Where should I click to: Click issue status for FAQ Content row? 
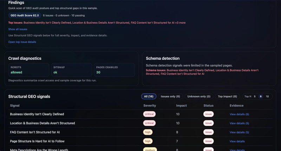(x=208, y=132)
